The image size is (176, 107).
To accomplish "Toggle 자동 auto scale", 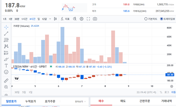I will (174, 92).
